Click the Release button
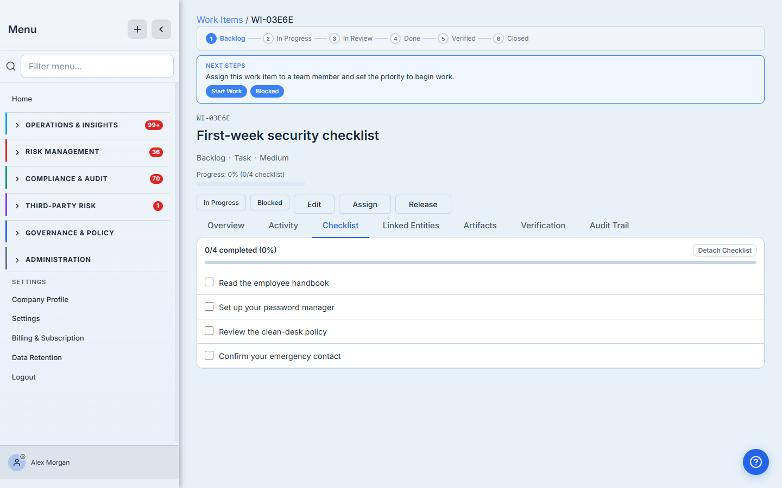 click(423, 204)
